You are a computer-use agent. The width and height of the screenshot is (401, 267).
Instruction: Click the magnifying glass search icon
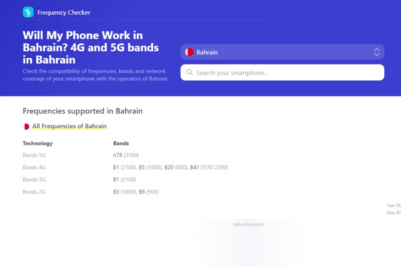coord(189,72)
